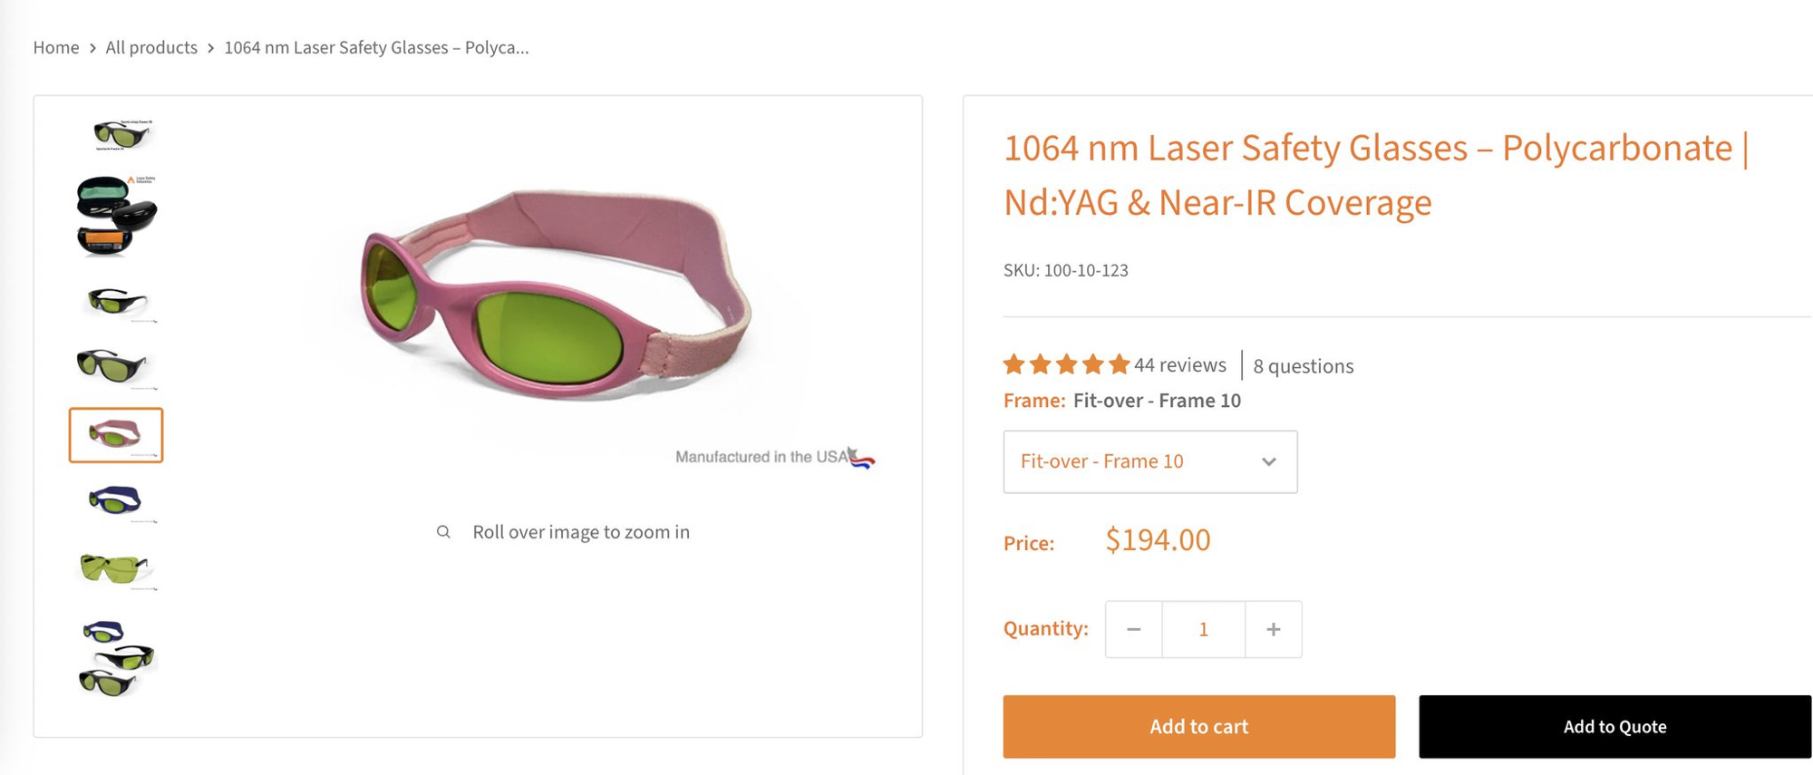Open the three-glasses group thumbnail

116,658
